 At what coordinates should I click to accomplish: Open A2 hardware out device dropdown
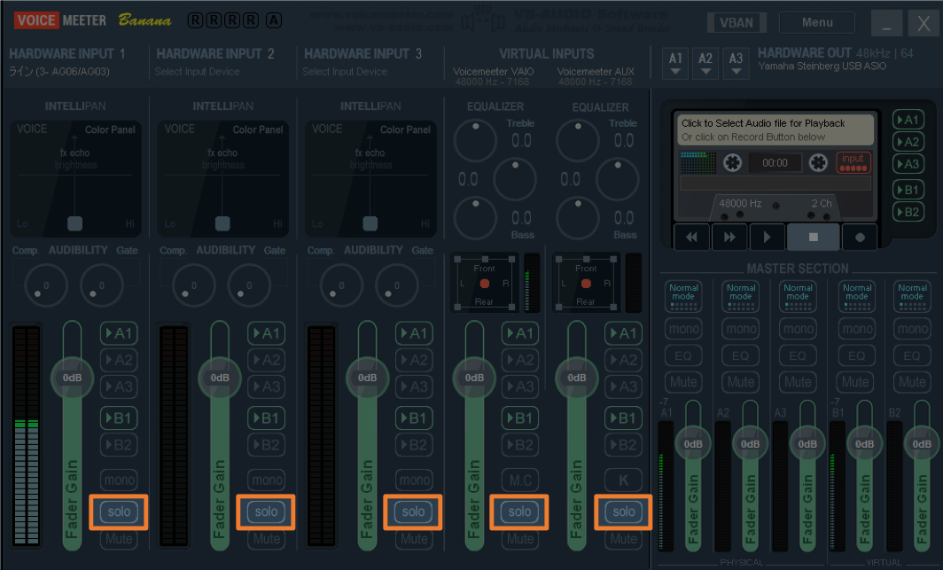(705, 64)
